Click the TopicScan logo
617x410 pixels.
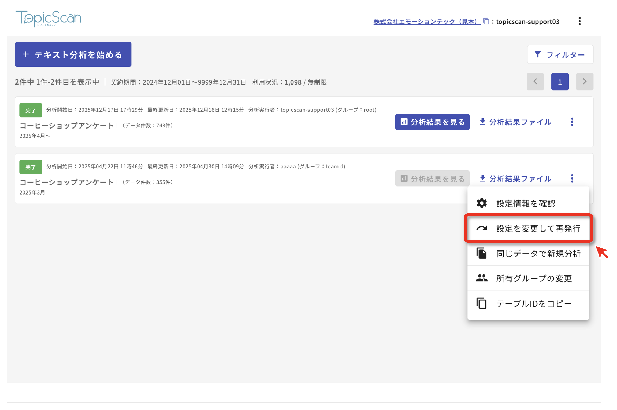click(x=48, y=19)
